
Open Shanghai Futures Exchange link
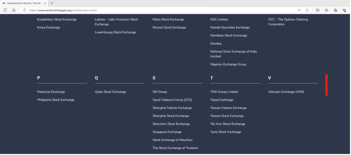172,108
